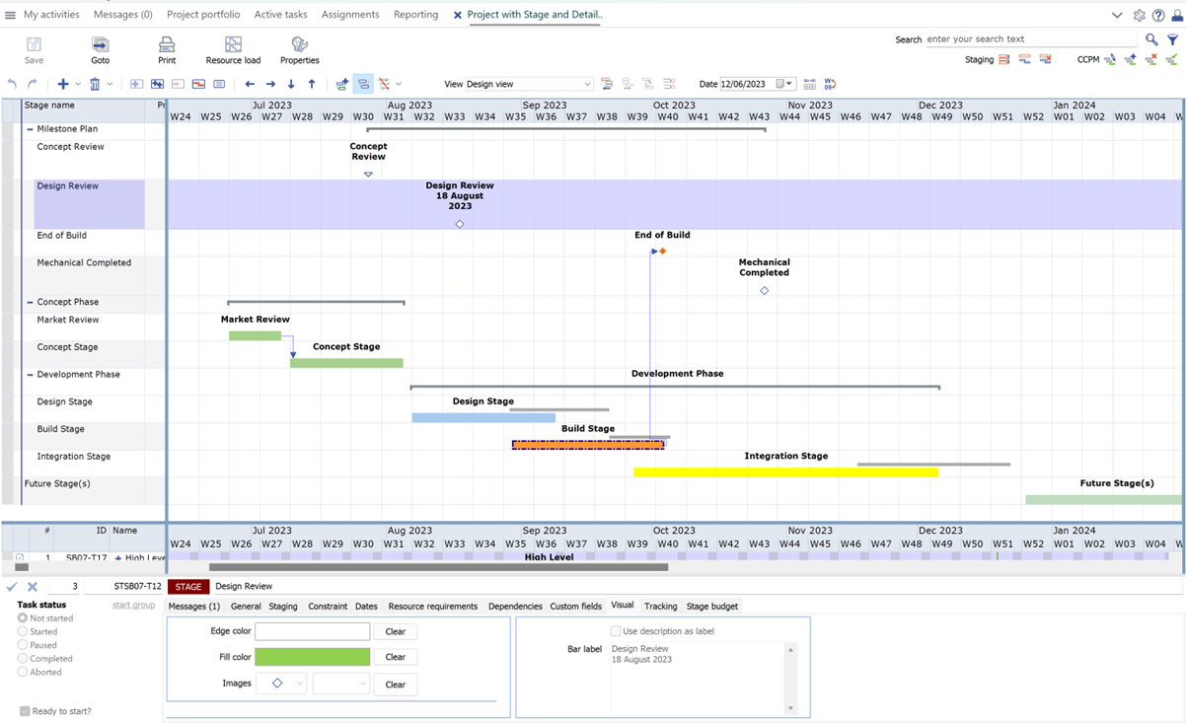
Task: Click the undo arrow
Action: click(12, 84)
